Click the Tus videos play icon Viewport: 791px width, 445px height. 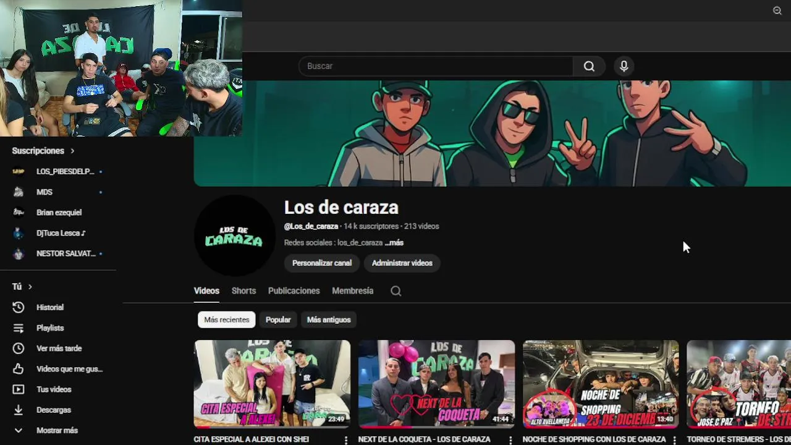click(x=19, y=389)
